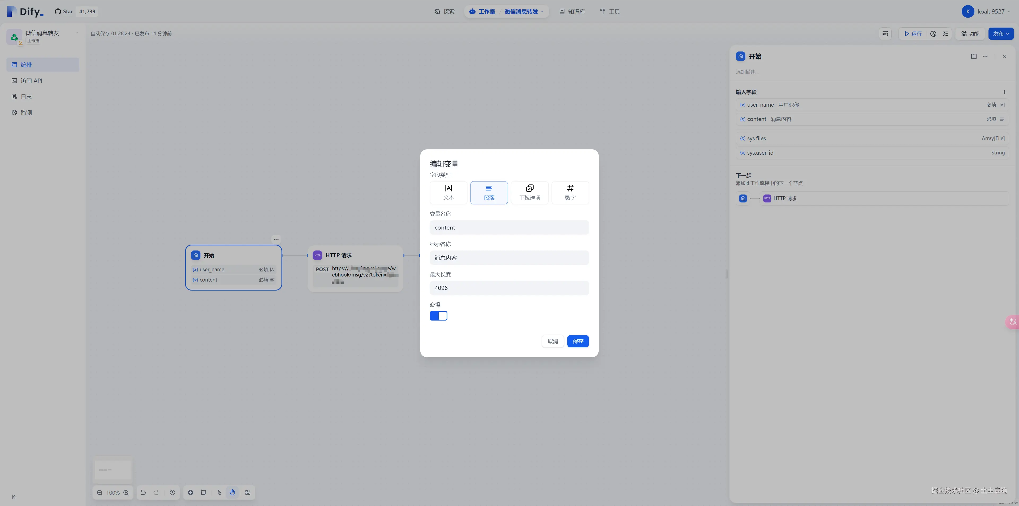This screenshot has width=1019, height=506.
Task: Open the koala9527 account menu
Action: pyautogui.click(x=986, y=11)
